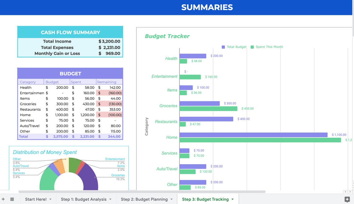
Task: Open the Step 3: Budget Tracking tab menu
Action: [x=232, y=199]
